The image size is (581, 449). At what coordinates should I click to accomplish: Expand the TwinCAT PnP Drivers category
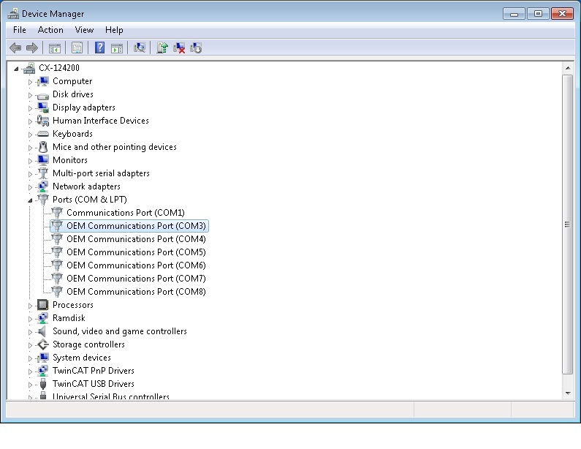[30, 371]
